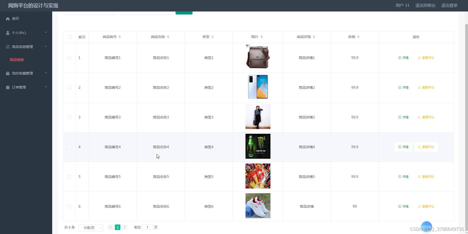Check the row 4 商品编号4 checkbox
The height and width of the screenshot is (234, 468).
click(69, 147)
